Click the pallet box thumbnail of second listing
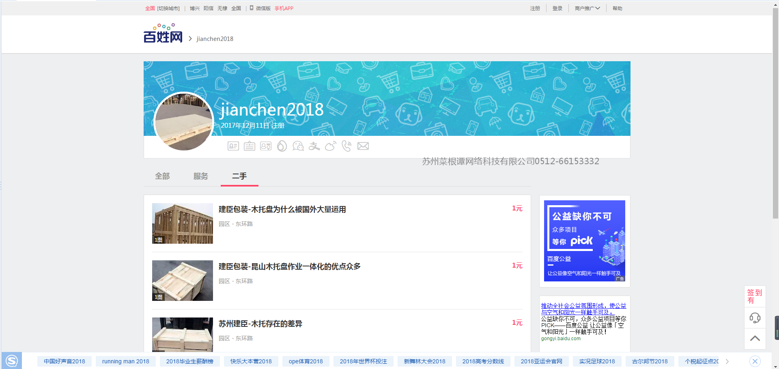 click(x=183, y=281)
